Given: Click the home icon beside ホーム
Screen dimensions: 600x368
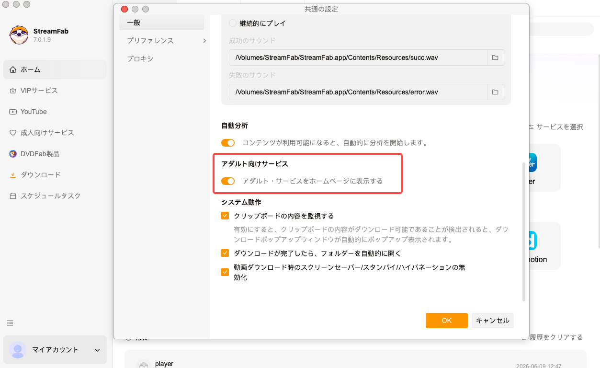Looking at the screenshot, I should [13, 69].
